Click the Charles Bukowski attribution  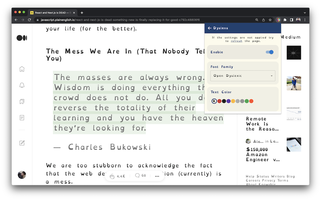102,147
